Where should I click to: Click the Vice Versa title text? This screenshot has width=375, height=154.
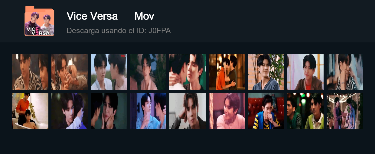point(92,16)
